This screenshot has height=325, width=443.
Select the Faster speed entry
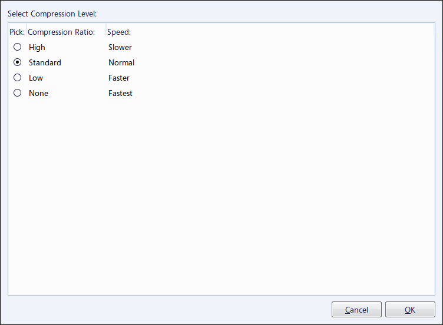click(119, 78)
